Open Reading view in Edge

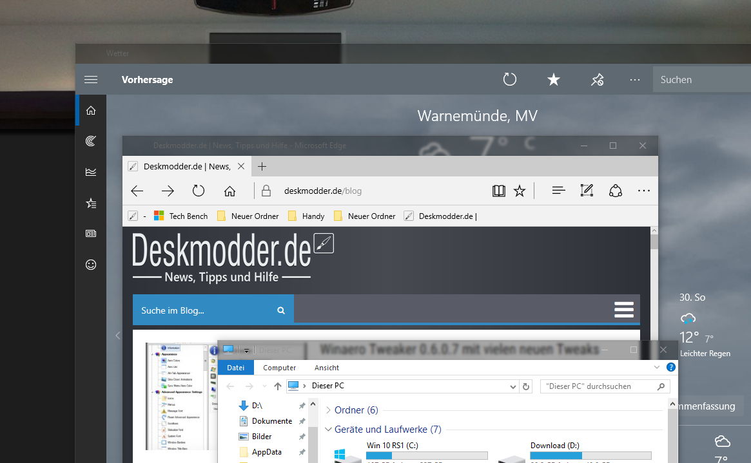(x=498, y=191)
